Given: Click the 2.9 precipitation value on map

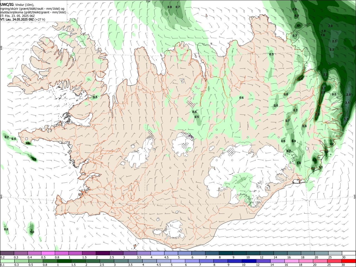Looking at the screenshot, I should point(348,95).
